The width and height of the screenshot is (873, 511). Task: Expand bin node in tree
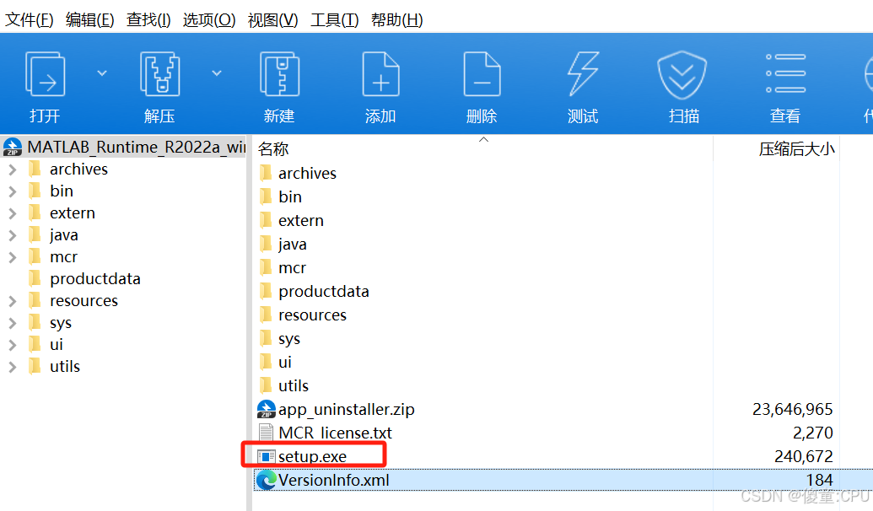[13, 191]
